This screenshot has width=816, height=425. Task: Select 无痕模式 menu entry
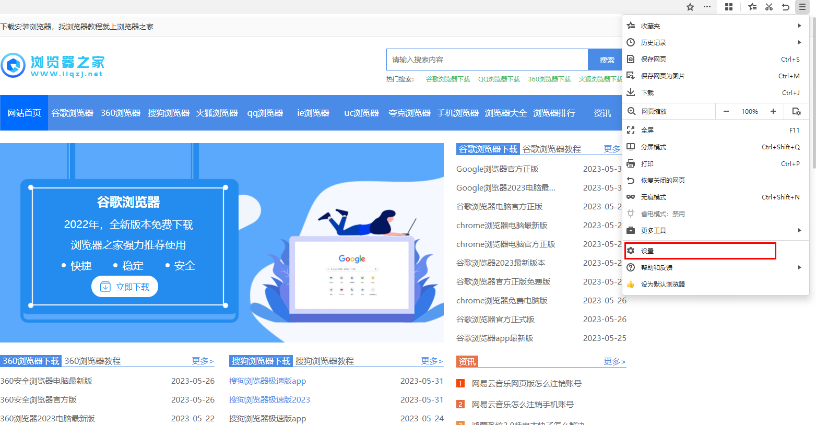pos(716,197)
